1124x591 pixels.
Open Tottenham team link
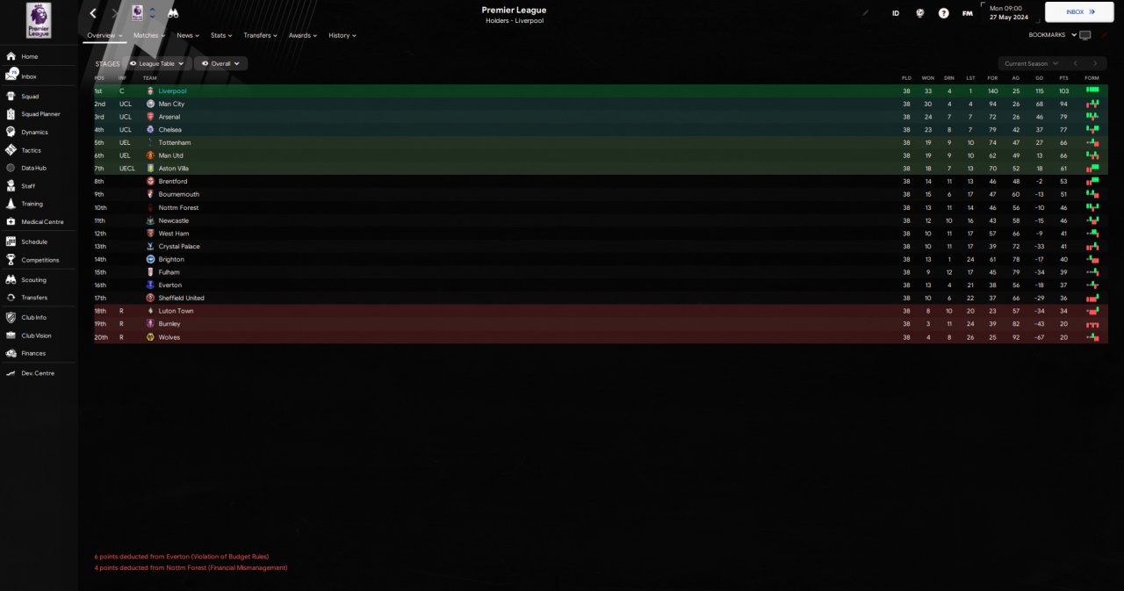coord(174,142)
